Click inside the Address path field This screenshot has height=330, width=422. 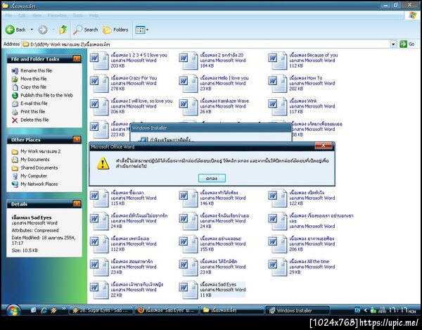[x=206, y=44]
